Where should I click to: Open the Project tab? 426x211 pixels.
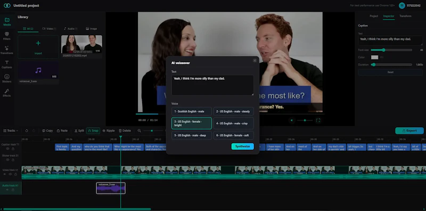[x=374, y=16]
